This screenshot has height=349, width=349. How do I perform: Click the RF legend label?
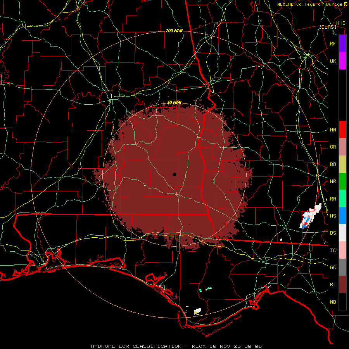(333, 43)
